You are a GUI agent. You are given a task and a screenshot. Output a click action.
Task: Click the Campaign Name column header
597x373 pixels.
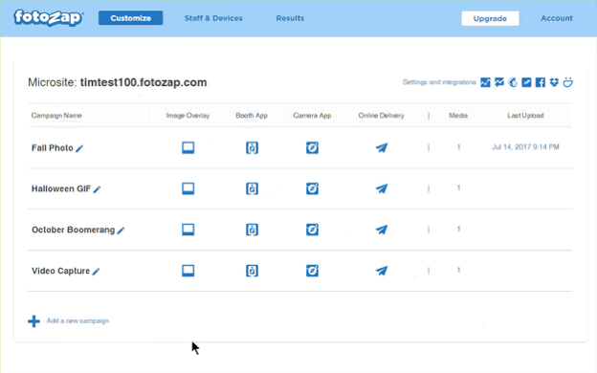56,116
